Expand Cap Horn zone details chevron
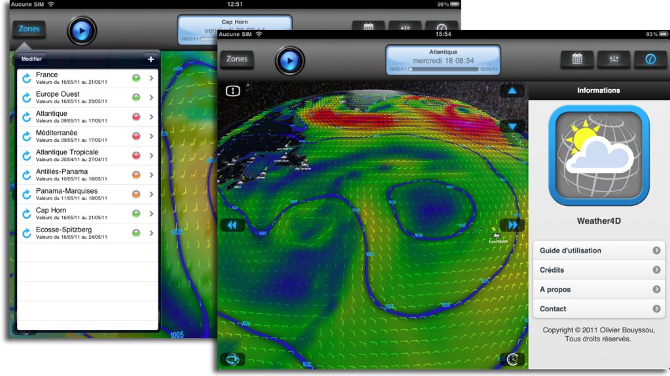 151,214
